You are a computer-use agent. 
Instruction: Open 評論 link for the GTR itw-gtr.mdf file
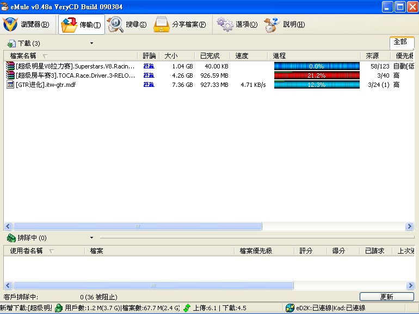pos(149,84)
